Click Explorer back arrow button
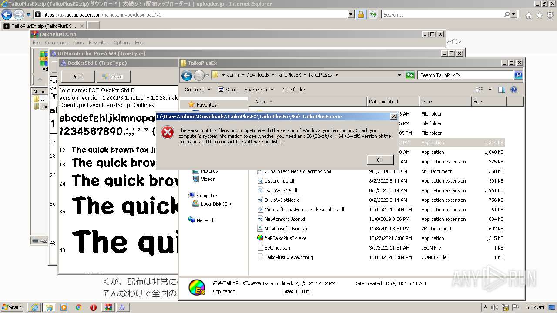Image resolution: width=557 pixels, height=313 pixels. pos(187,75)
